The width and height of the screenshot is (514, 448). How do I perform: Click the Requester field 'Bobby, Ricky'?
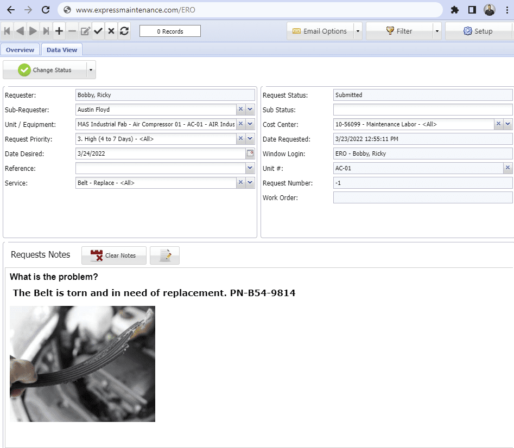(165, 95)
